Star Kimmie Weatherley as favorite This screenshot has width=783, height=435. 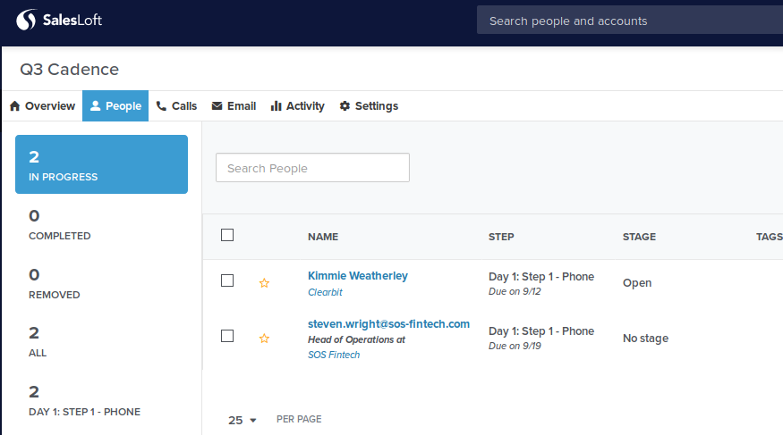(x=264, y=283)
